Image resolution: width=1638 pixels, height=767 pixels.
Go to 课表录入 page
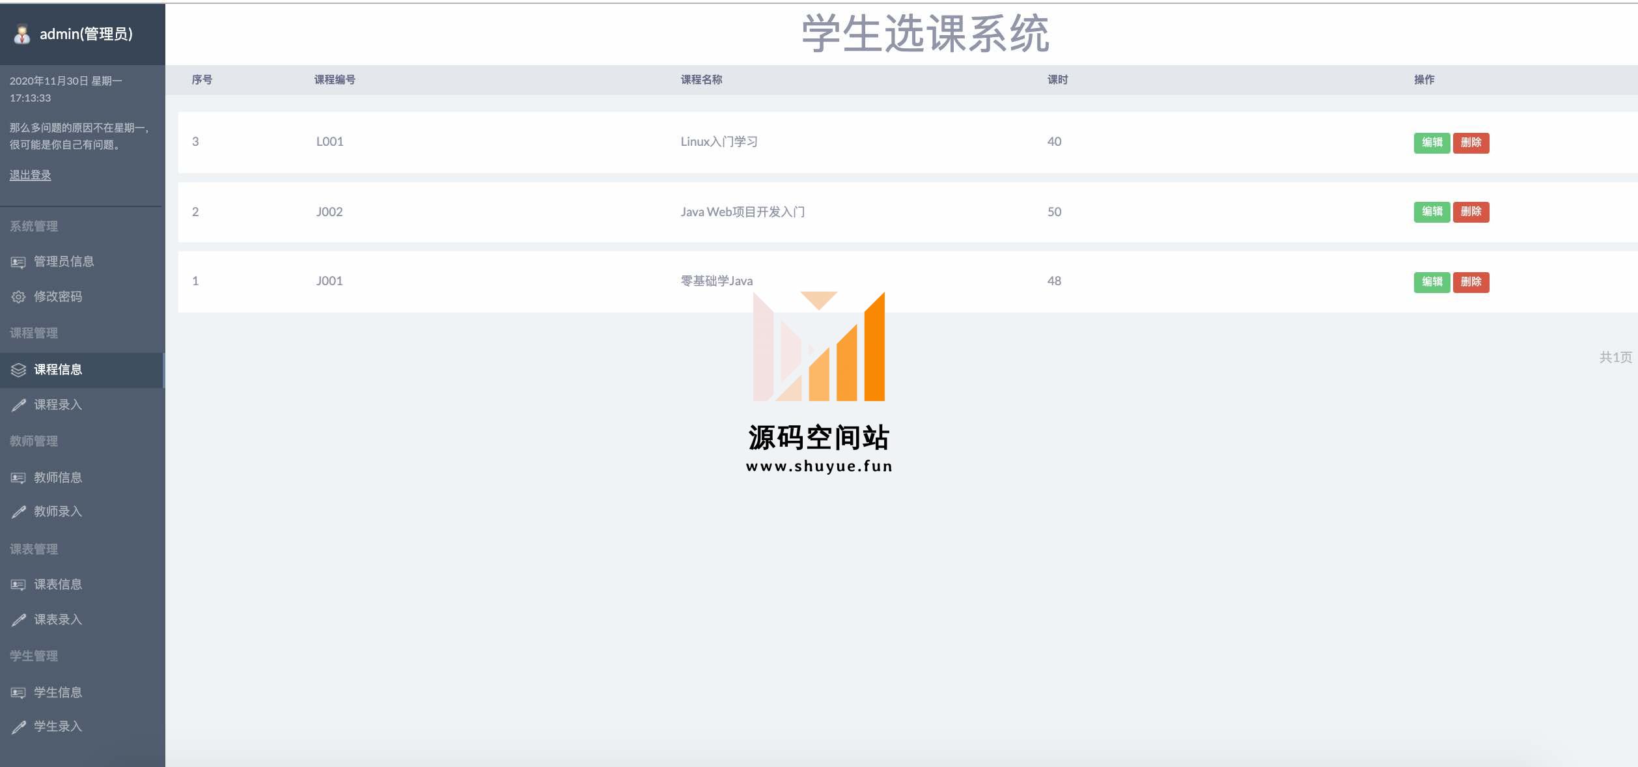pyautogui.click(x=82, y=620)
